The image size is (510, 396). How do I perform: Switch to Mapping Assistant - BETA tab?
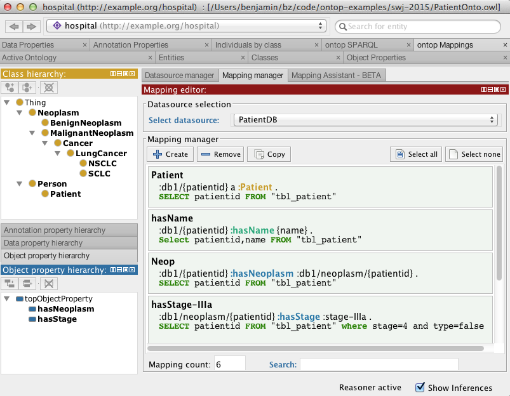tap(337, 76)
